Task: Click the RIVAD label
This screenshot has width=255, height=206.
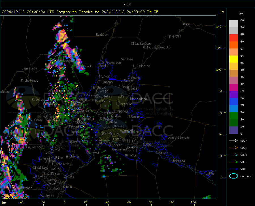Action: click(117, 140)
